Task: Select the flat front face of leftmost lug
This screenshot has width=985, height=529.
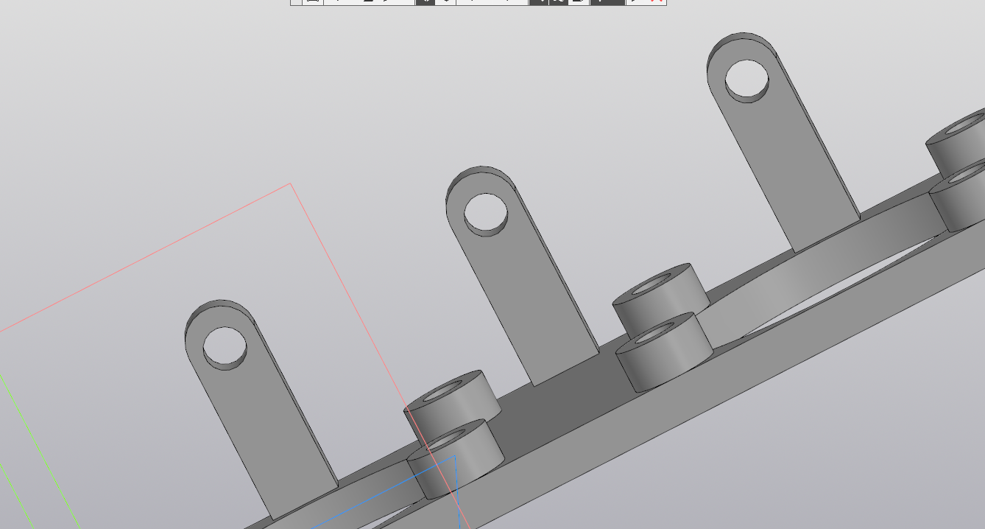Action: point(265,435)
